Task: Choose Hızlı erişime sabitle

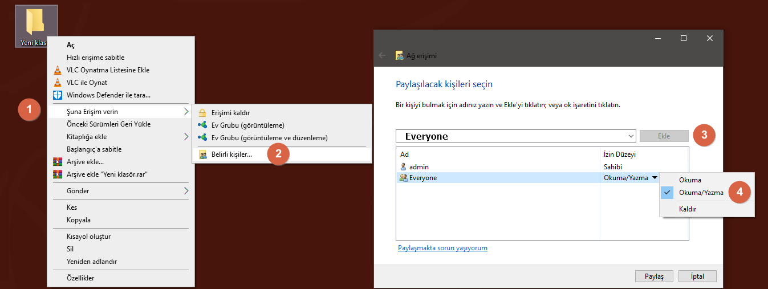Action: 121,58
